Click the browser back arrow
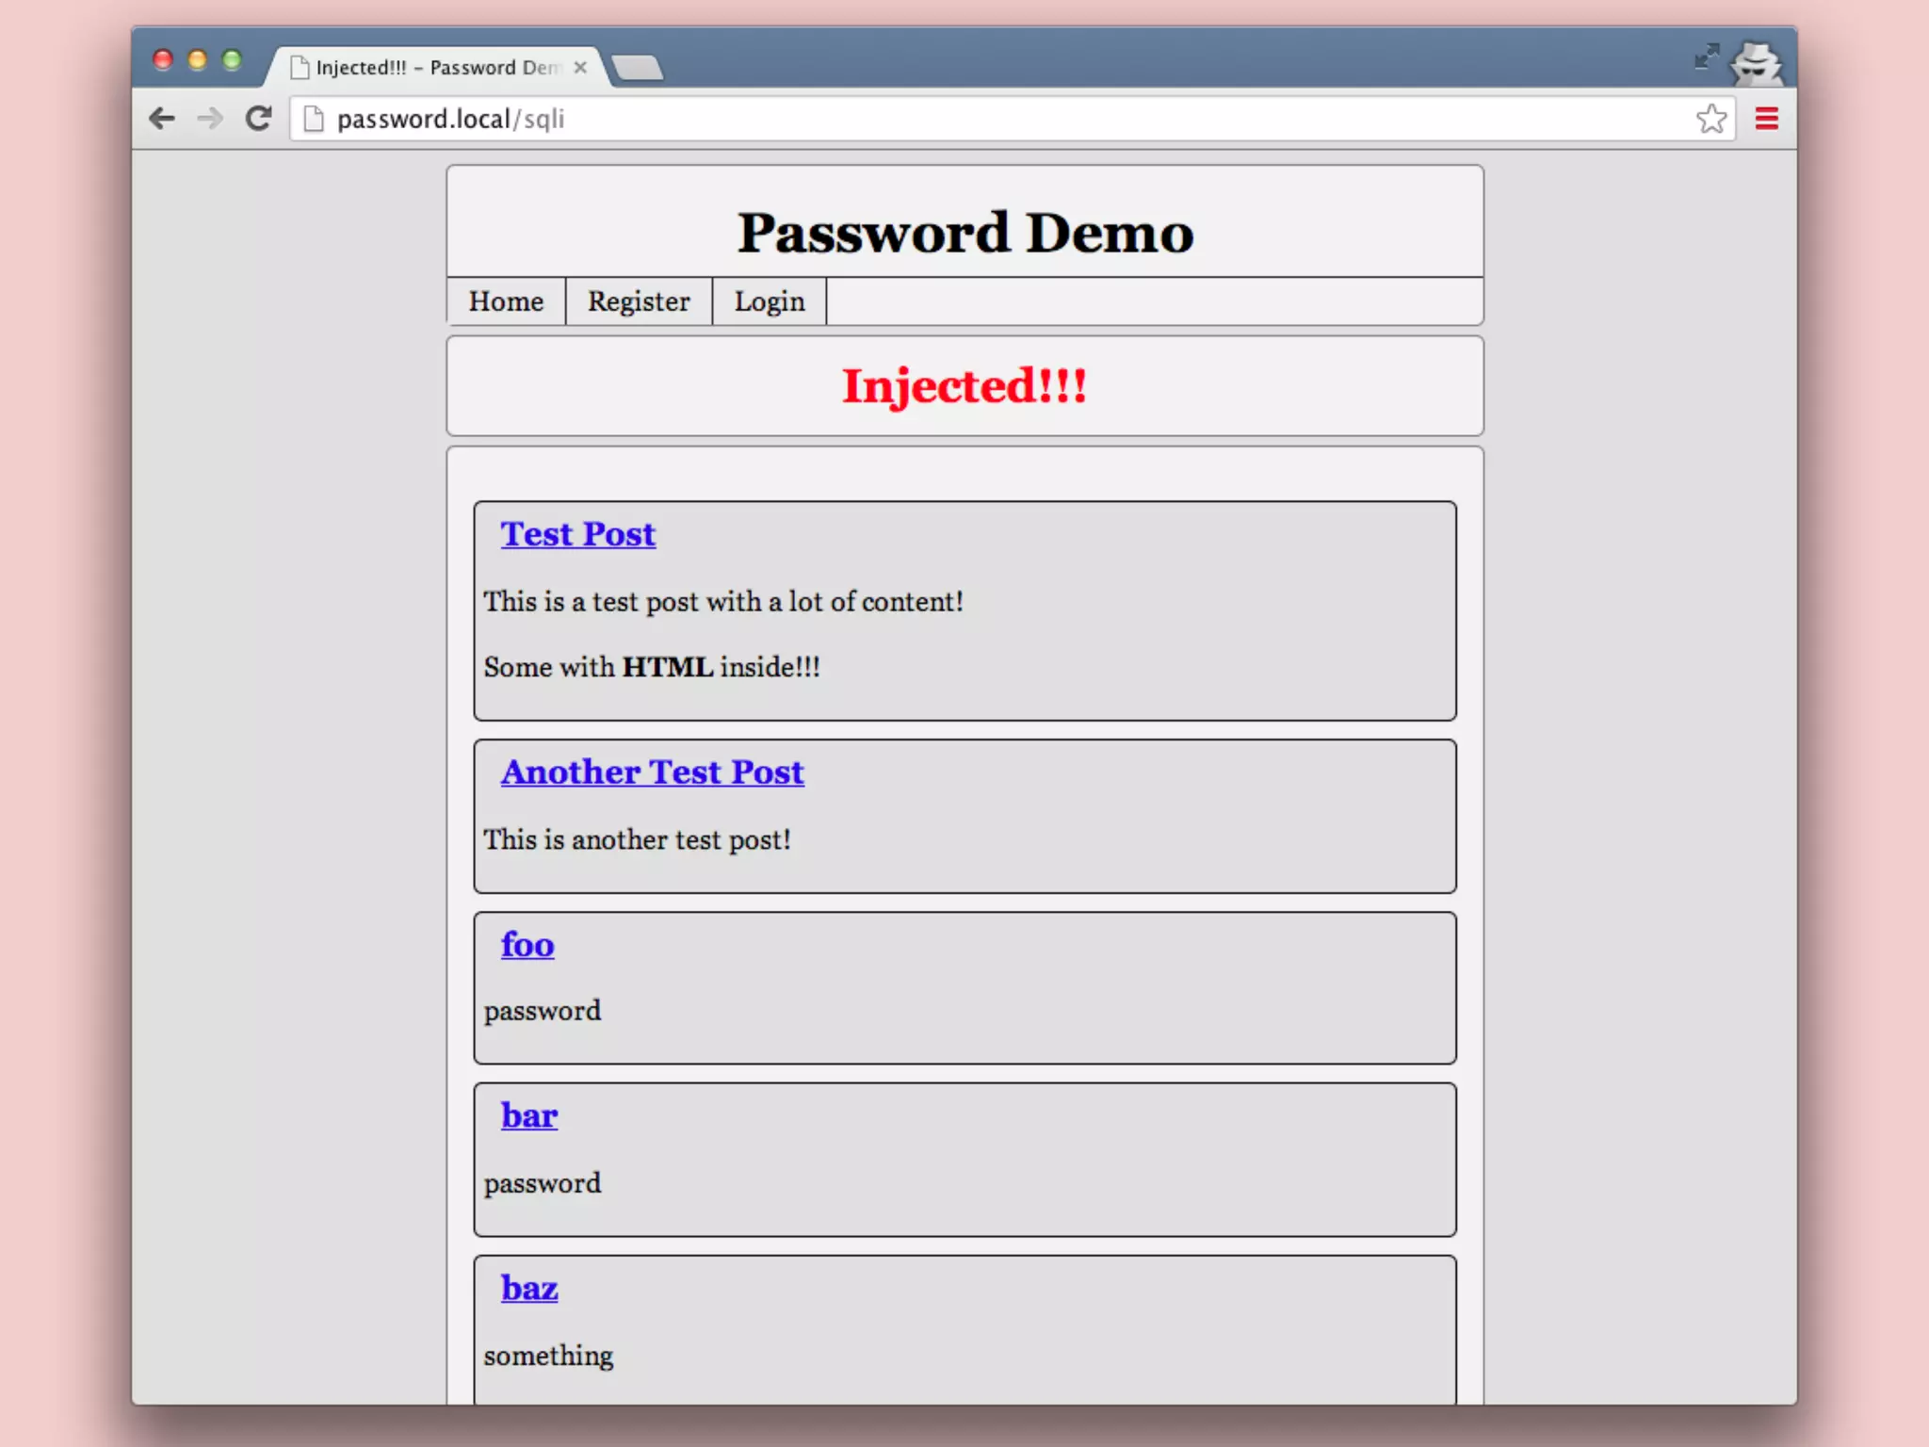The height and width of the screenshot is (1447, 1929). tap(162, 119)
